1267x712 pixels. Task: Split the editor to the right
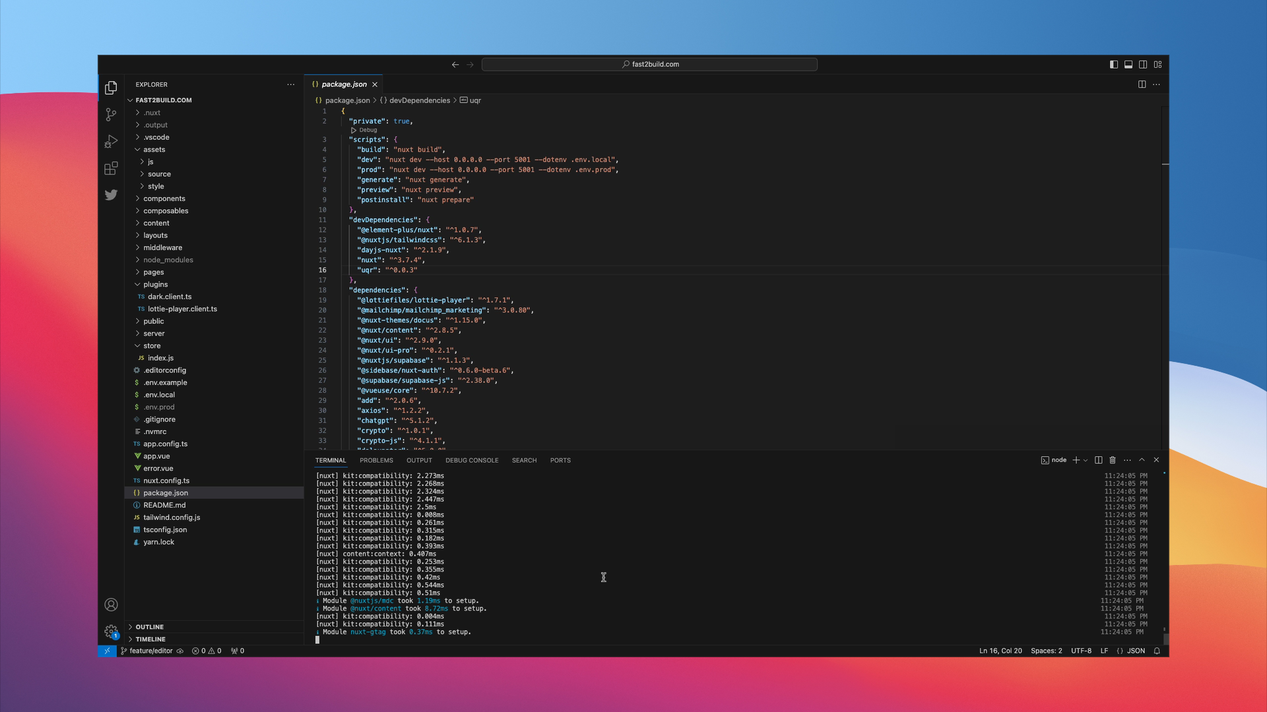(1142, 84)
